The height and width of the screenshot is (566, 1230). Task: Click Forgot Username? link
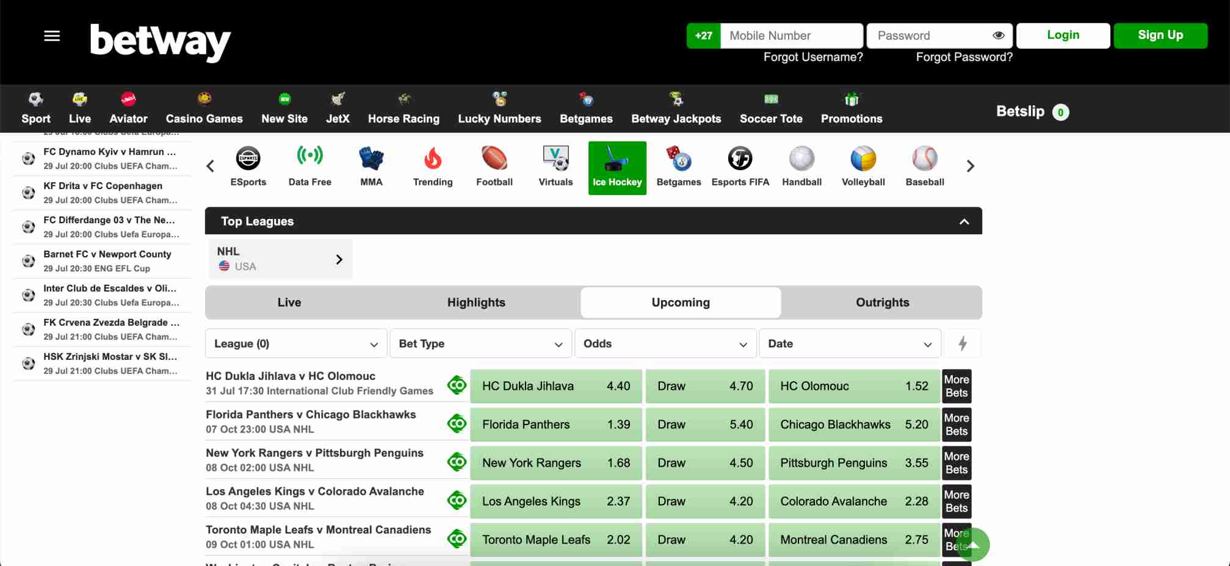tap(813, 57)
